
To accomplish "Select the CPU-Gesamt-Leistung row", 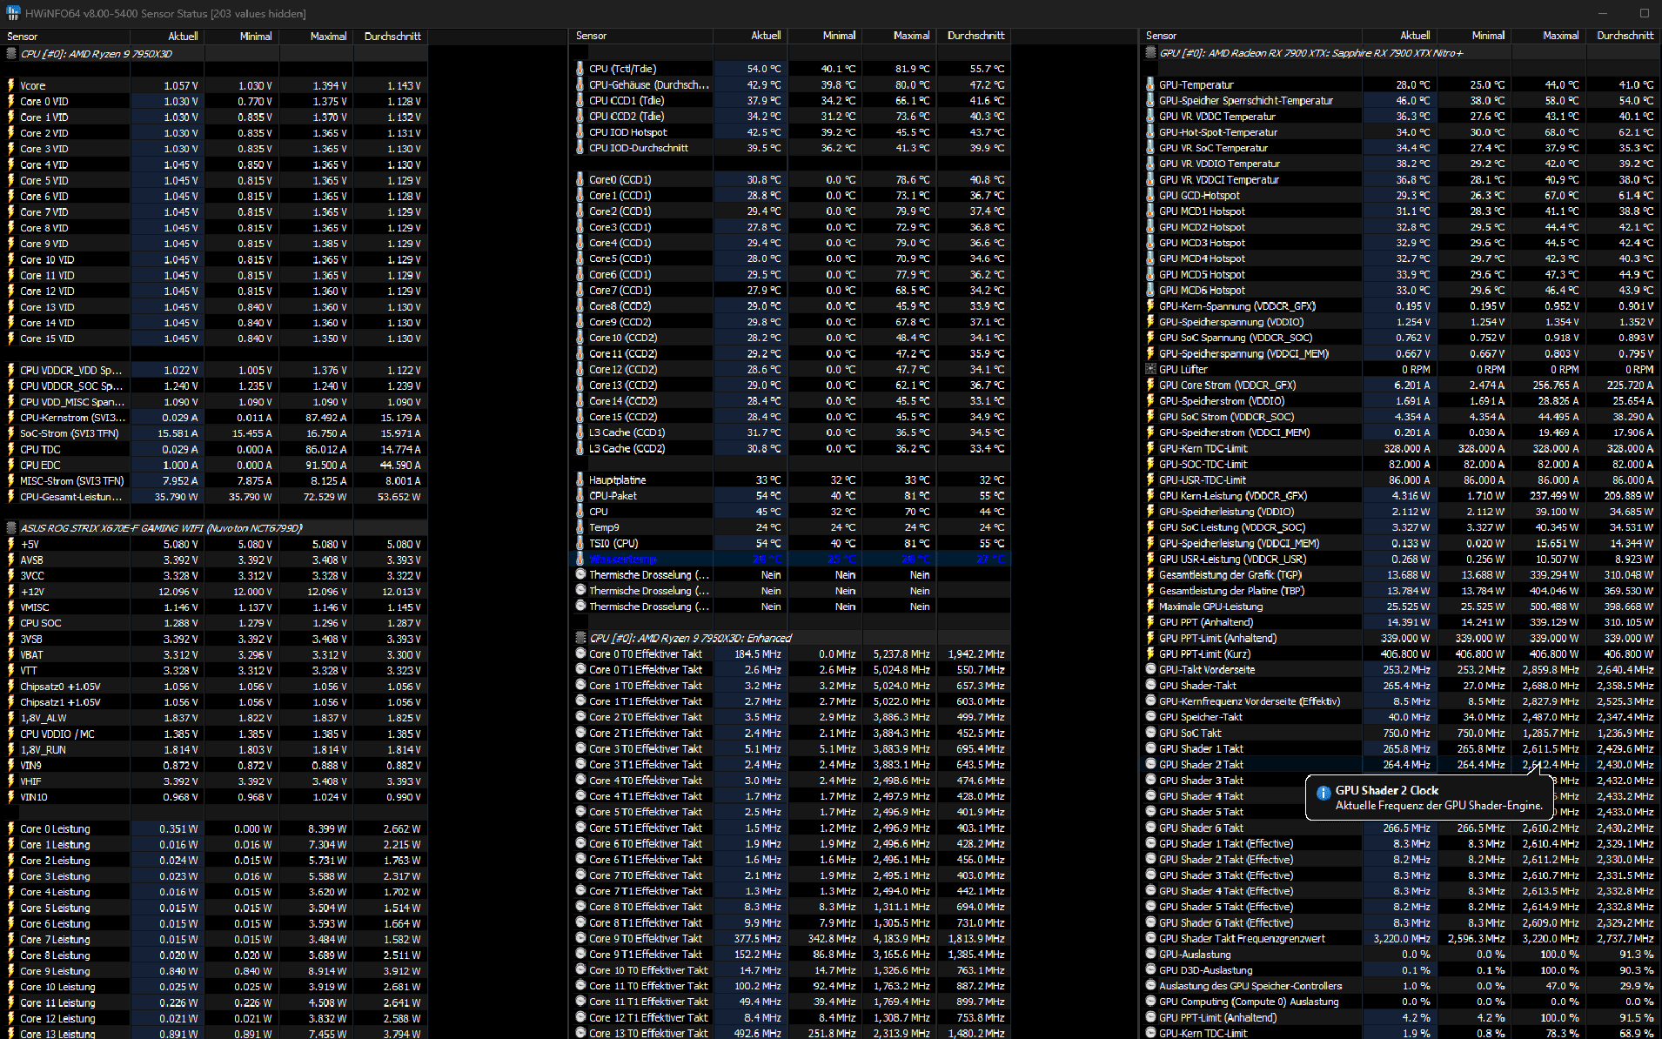I will [x=214, y=497].
